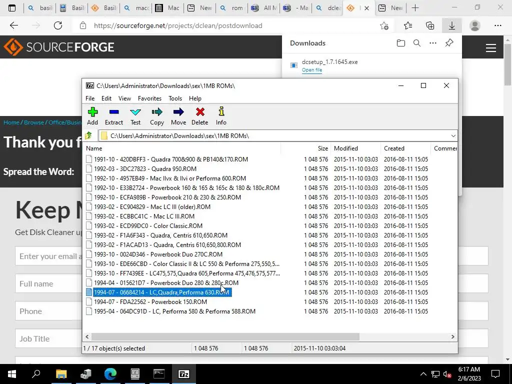Viewport: 512px width, 384px height.
Task: Select Mac LC III (older).ROM file
Action: point(148,207)
